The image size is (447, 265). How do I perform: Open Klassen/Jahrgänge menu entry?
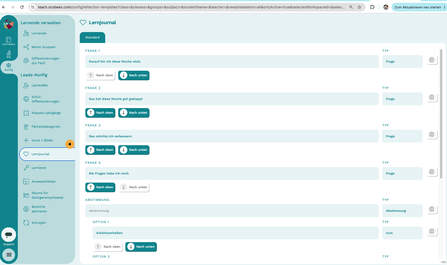tap(46, 113)
